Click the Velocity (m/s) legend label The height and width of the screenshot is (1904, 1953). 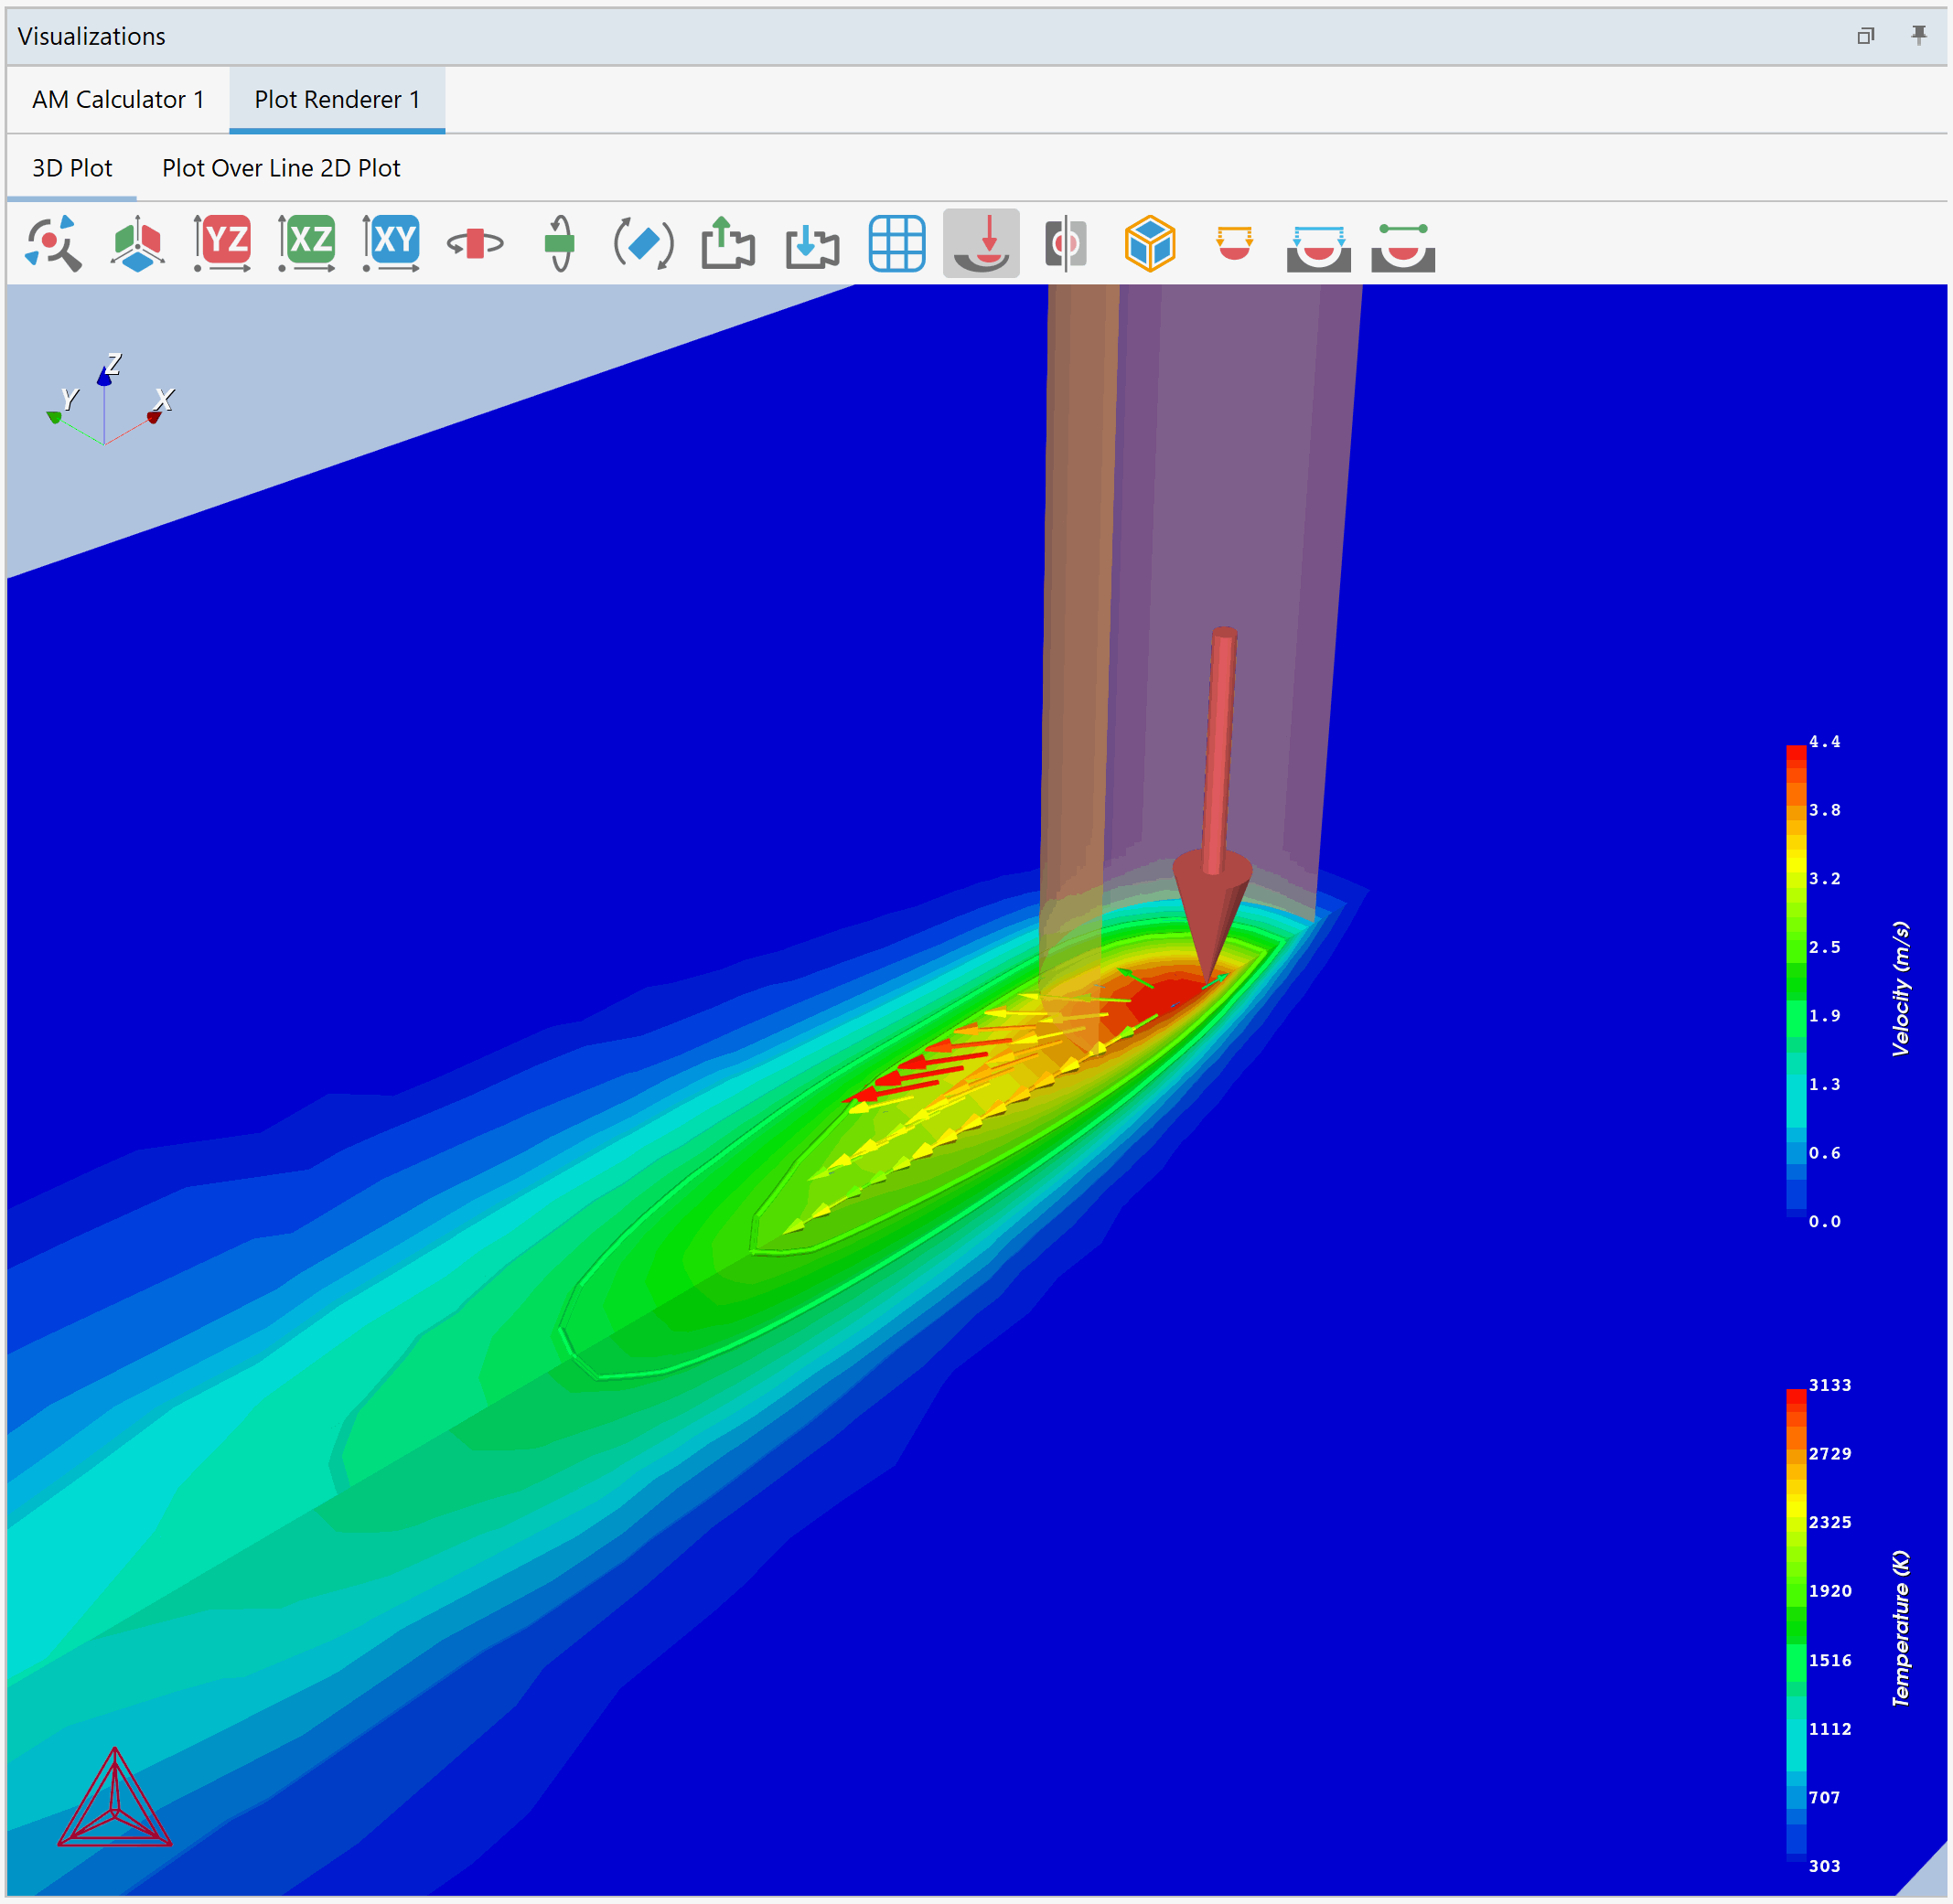1900,988
